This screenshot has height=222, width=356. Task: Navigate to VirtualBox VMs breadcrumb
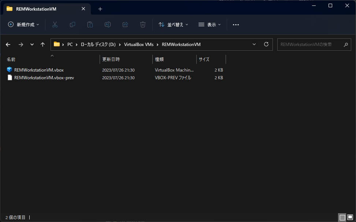tap(139, 45)
